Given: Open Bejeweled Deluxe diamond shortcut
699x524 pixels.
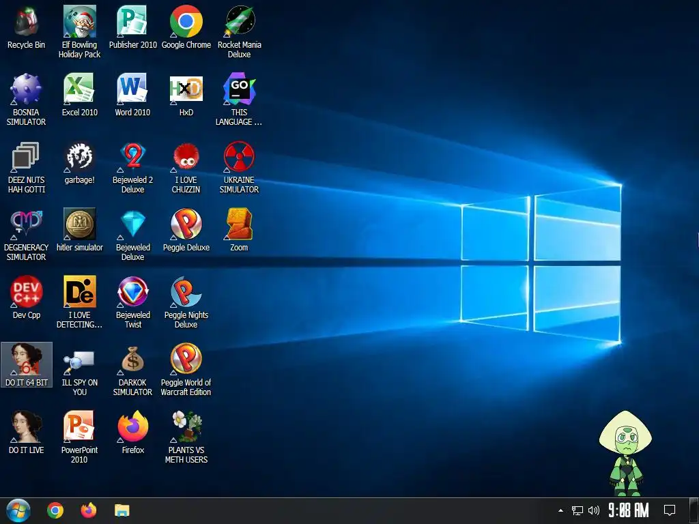Looking at the screenshot, I should pyautogui.click(x=133, y=235).
